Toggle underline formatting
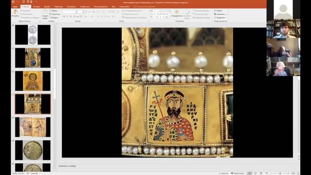311x175 pixels. [x=71, y=17]
